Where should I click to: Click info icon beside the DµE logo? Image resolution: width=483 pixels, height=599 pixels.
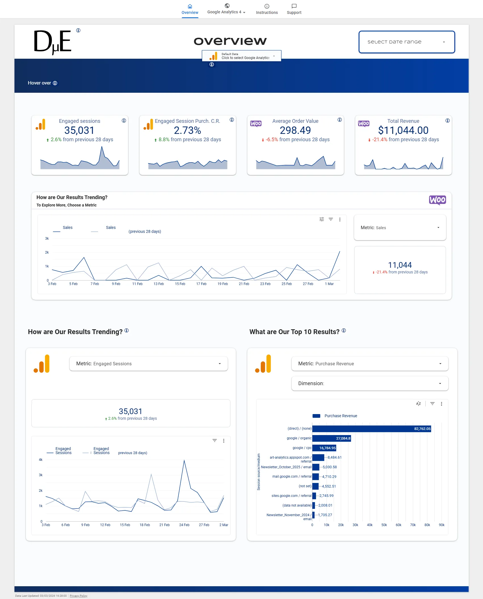[x=78, y=30]
